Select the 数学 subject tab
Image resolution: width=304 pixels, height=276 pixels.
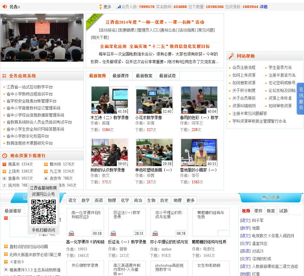[x=85, y=200]
